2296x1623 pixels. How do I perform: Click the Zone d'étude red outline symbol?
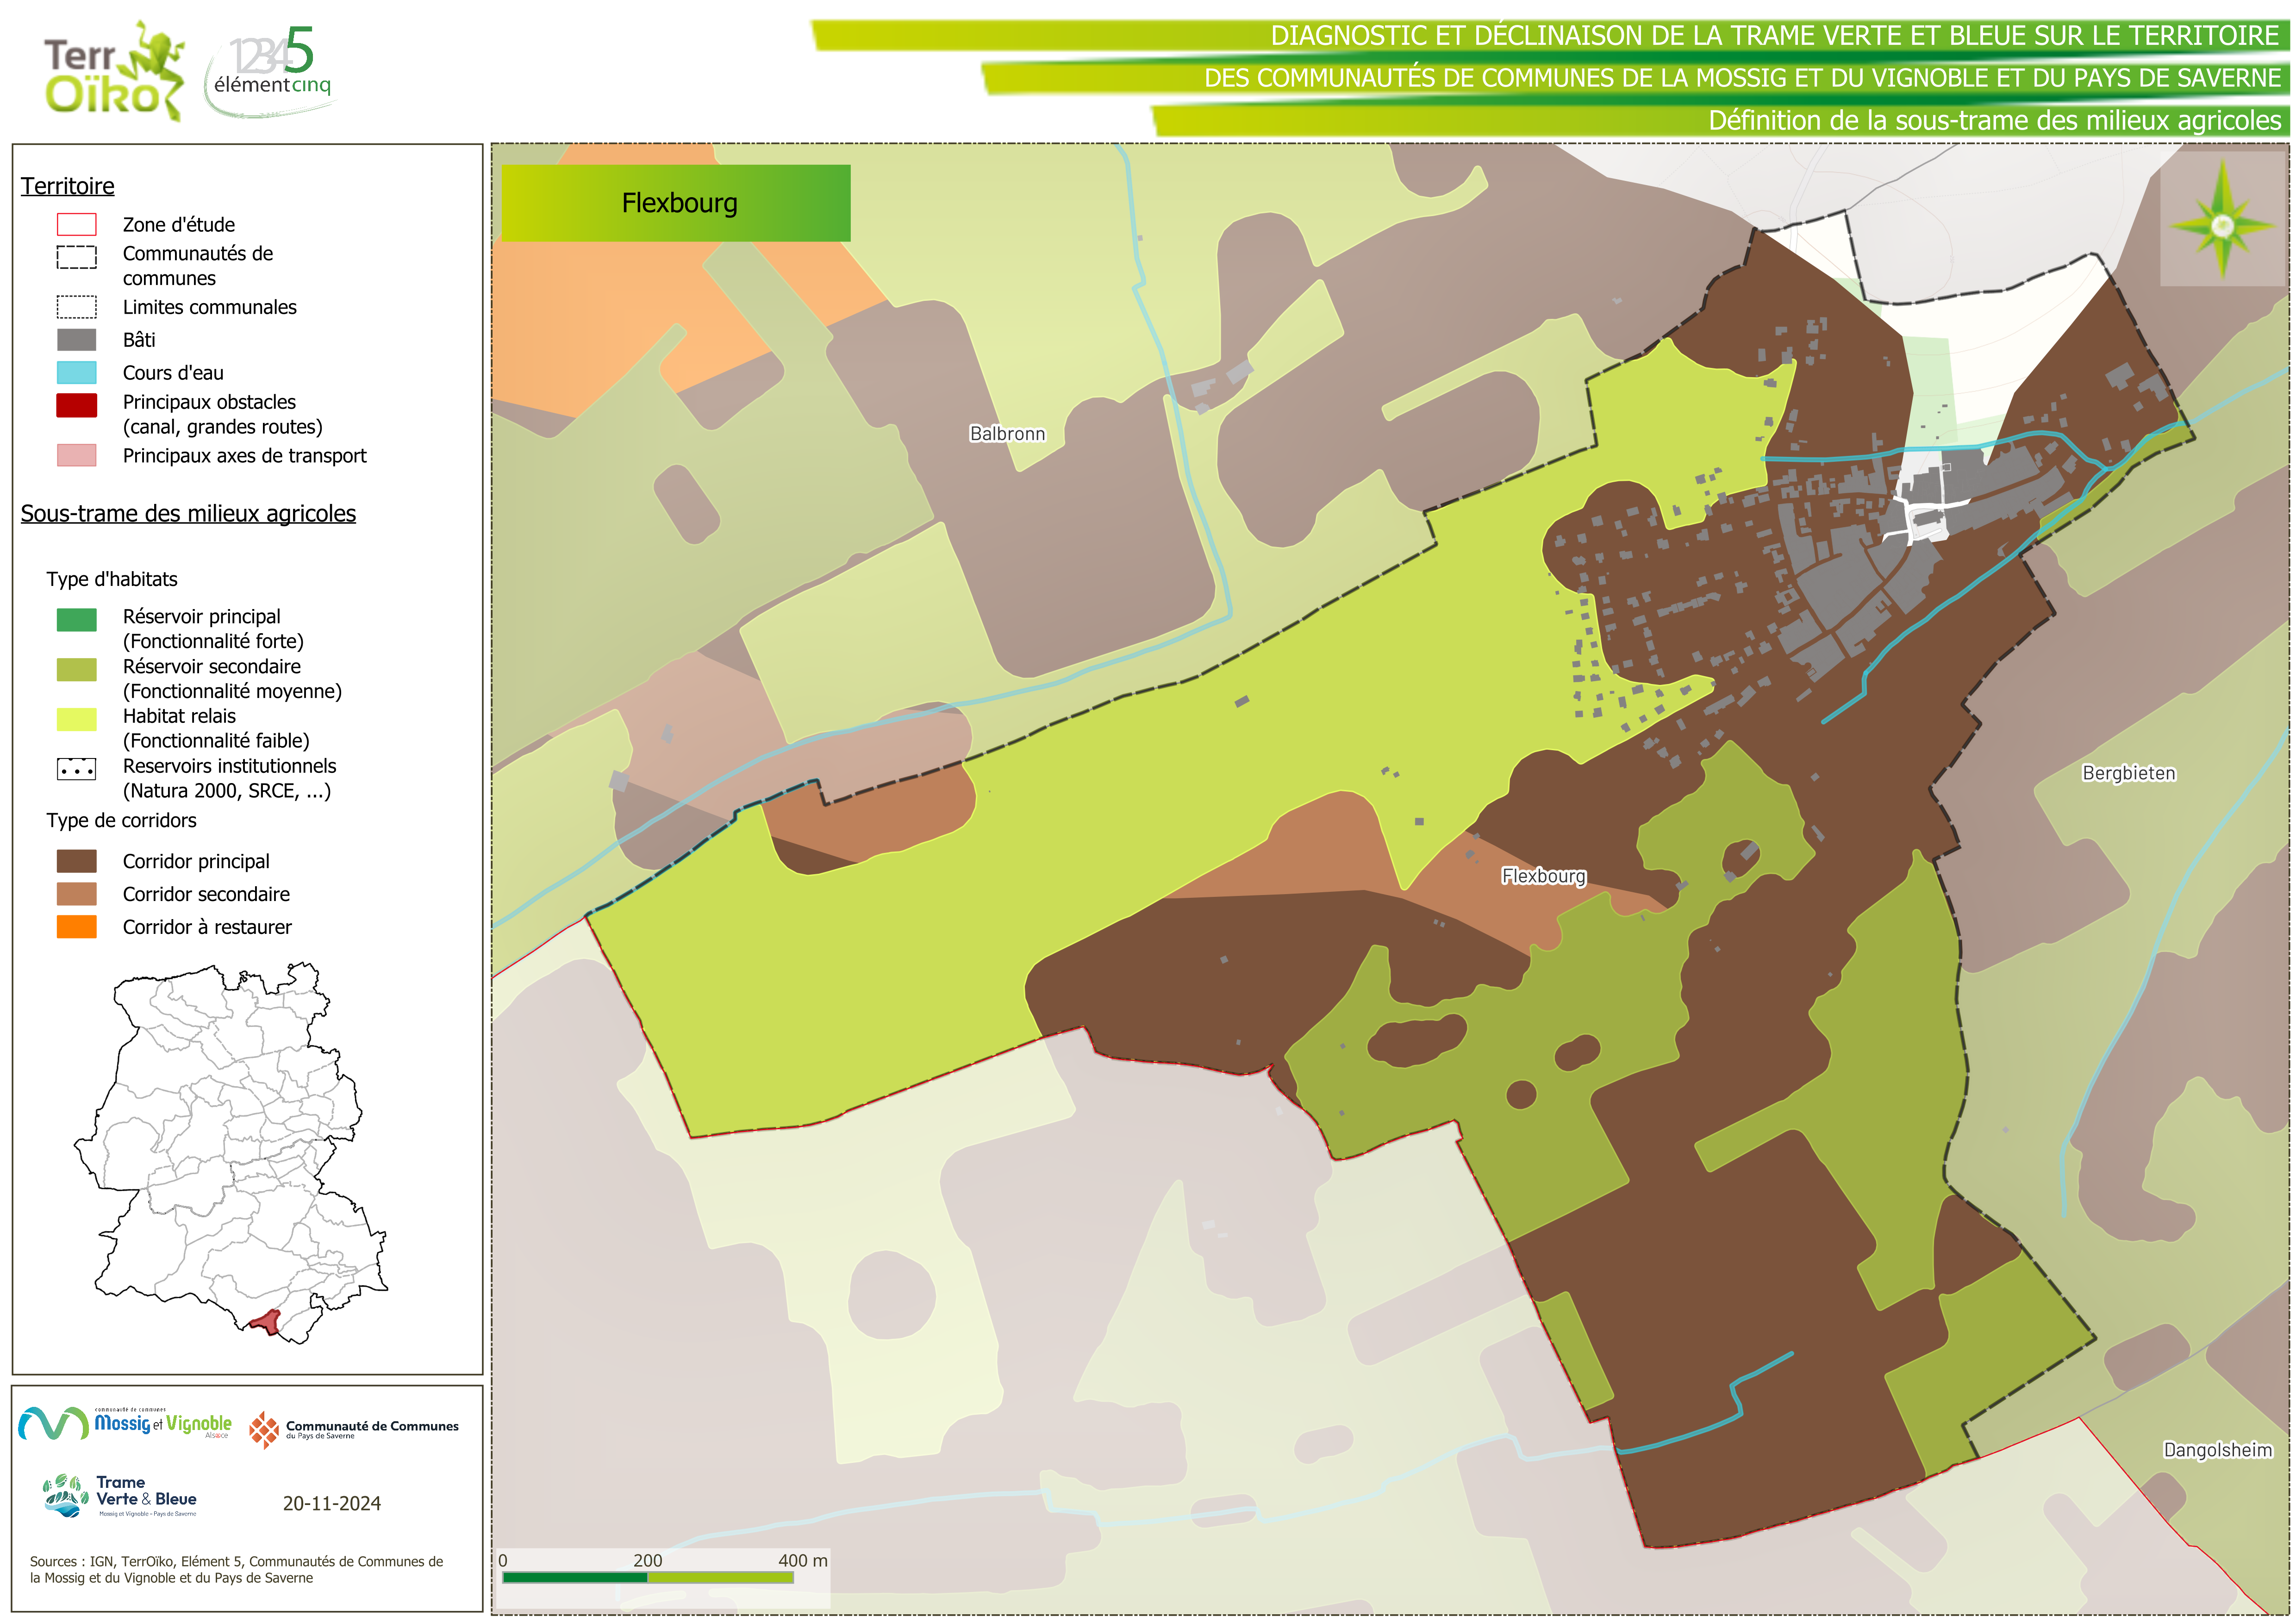pyautogui.click(x=77, y=224)
